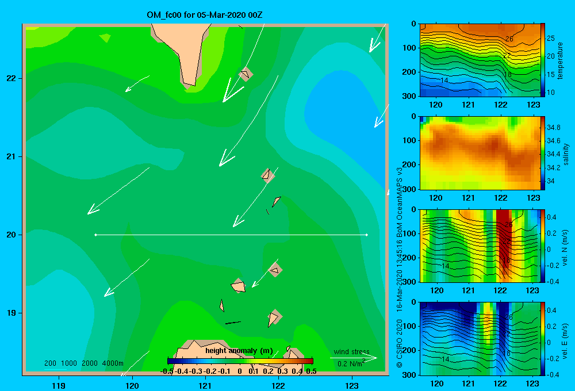The height and width of the screenshot is (391, 575).
Task: Click longitude label 119 below the main map
Action: pos(59,385)
